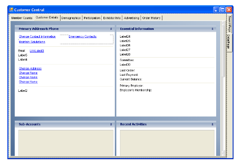Click the Label4 text
The width and height of the screenshot is (240, 165).
[23, 59]
